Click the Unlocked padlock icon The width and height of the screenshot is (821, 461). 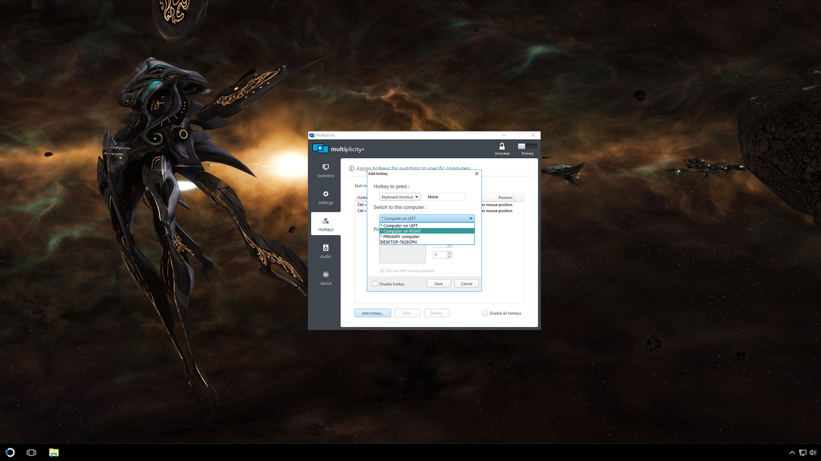[502, 146]
